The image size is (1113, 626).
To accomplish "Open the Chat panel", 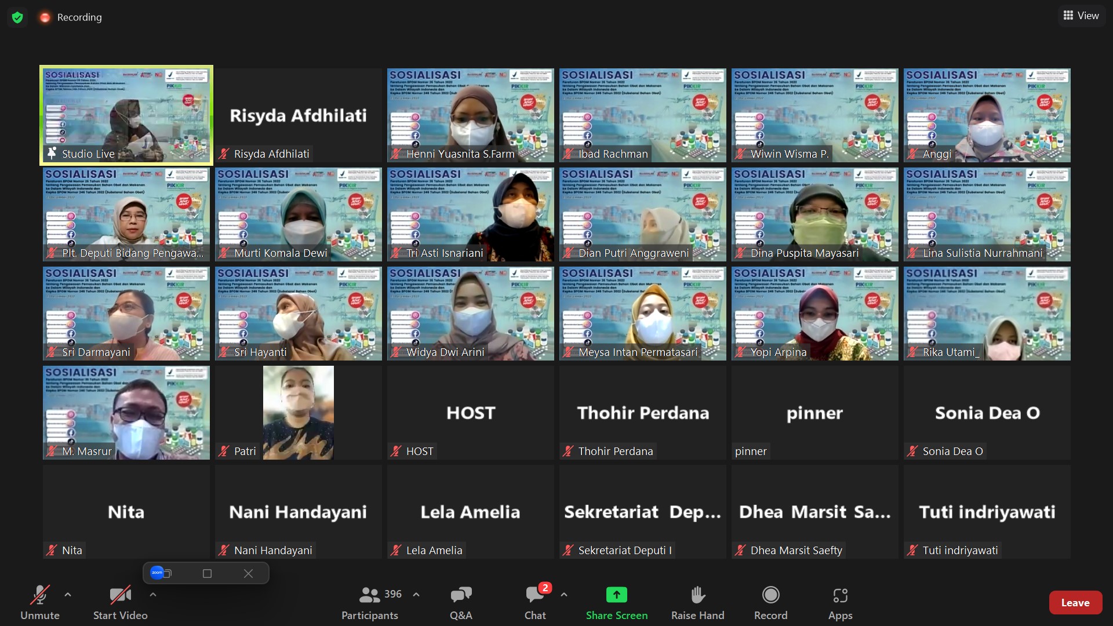I will tap(534, 595).
